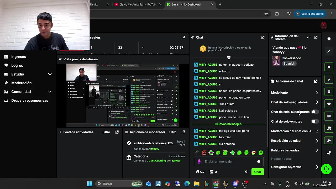Open chat settings gear icon
Image resolution: width=336 pixels, height=189 pixels.
point(246,172)
